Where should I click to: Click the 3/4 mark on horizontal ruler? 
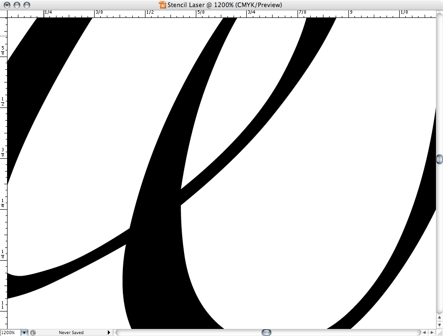pos(251,12)
